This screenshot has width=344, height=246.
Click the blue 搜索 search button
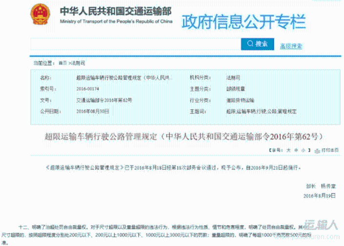click(257, 44)
